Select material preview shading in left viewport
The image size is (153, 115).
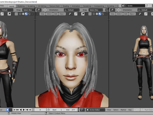click(x=26, y=14)
